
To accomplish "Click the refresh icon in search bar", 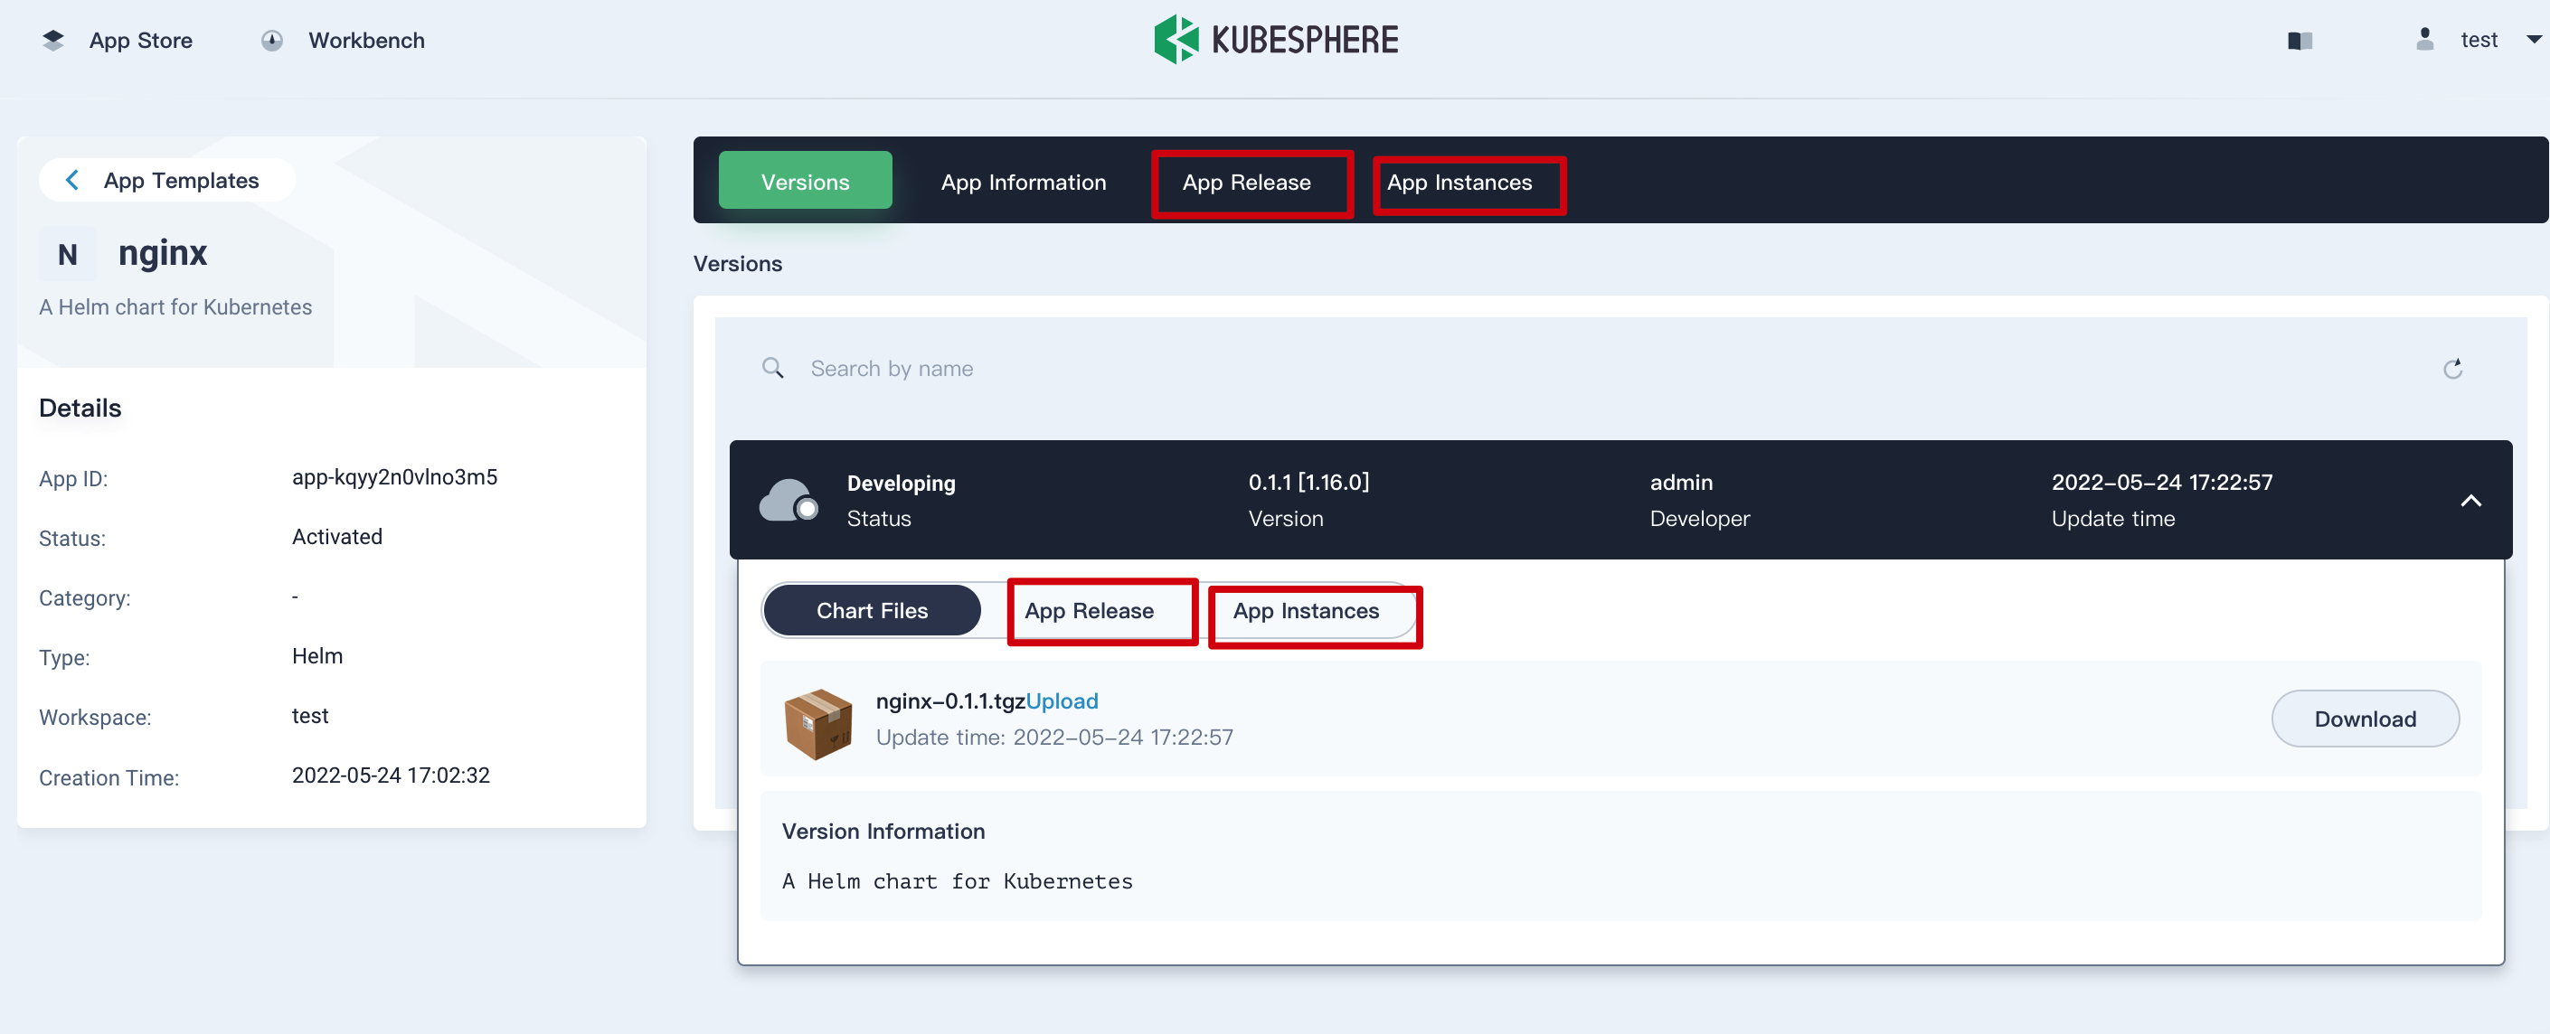I will tap(2452, 369).
